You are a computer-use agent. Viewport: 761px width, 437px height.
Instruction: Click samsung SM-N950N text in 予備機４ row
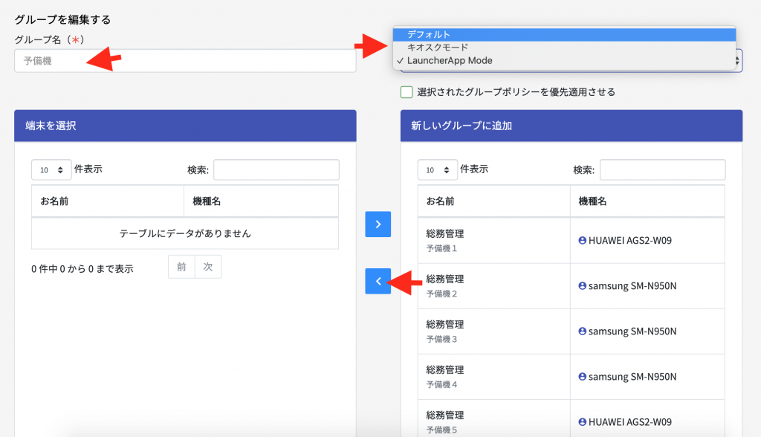pos(632,377)
